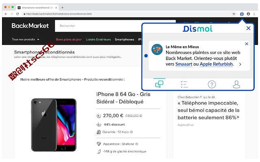The image size is (260, 162).
Task: Open Dismoi checklist tab icon
Action: pyautogui.click(x=184, y=84)
